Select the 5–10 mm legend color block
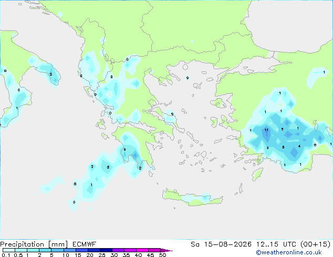Viewport: 333px width, 257px height. click(57, 250)
